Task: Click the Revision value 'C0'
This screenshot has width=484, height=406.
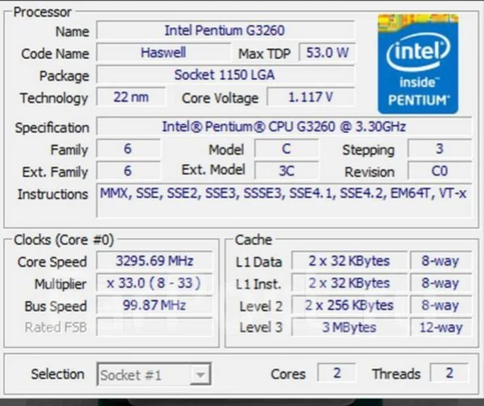Action: click(x=439, y=171)
